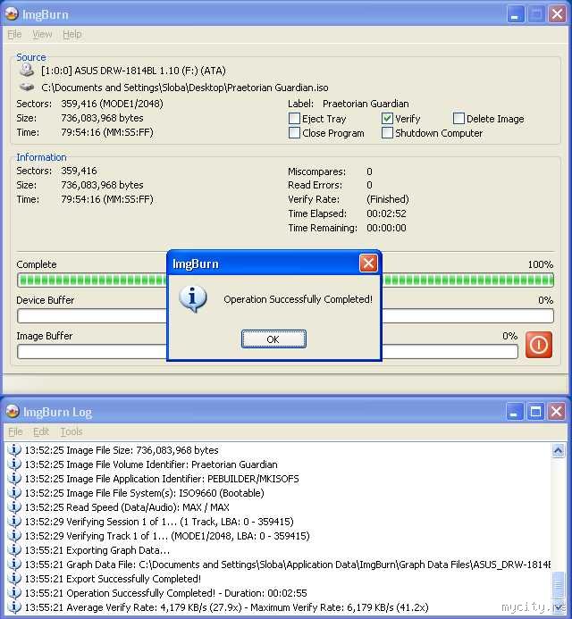572x619 pixels.
Task: Close the Operation Successfully Completed dialog
Action: pos(368,263)
